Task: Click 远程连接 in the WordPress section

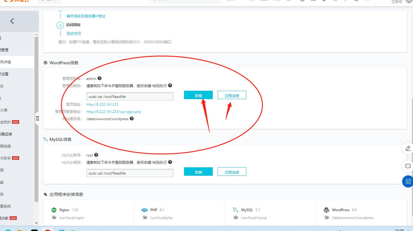Action: pyautogui.click(x=232, y=95)
